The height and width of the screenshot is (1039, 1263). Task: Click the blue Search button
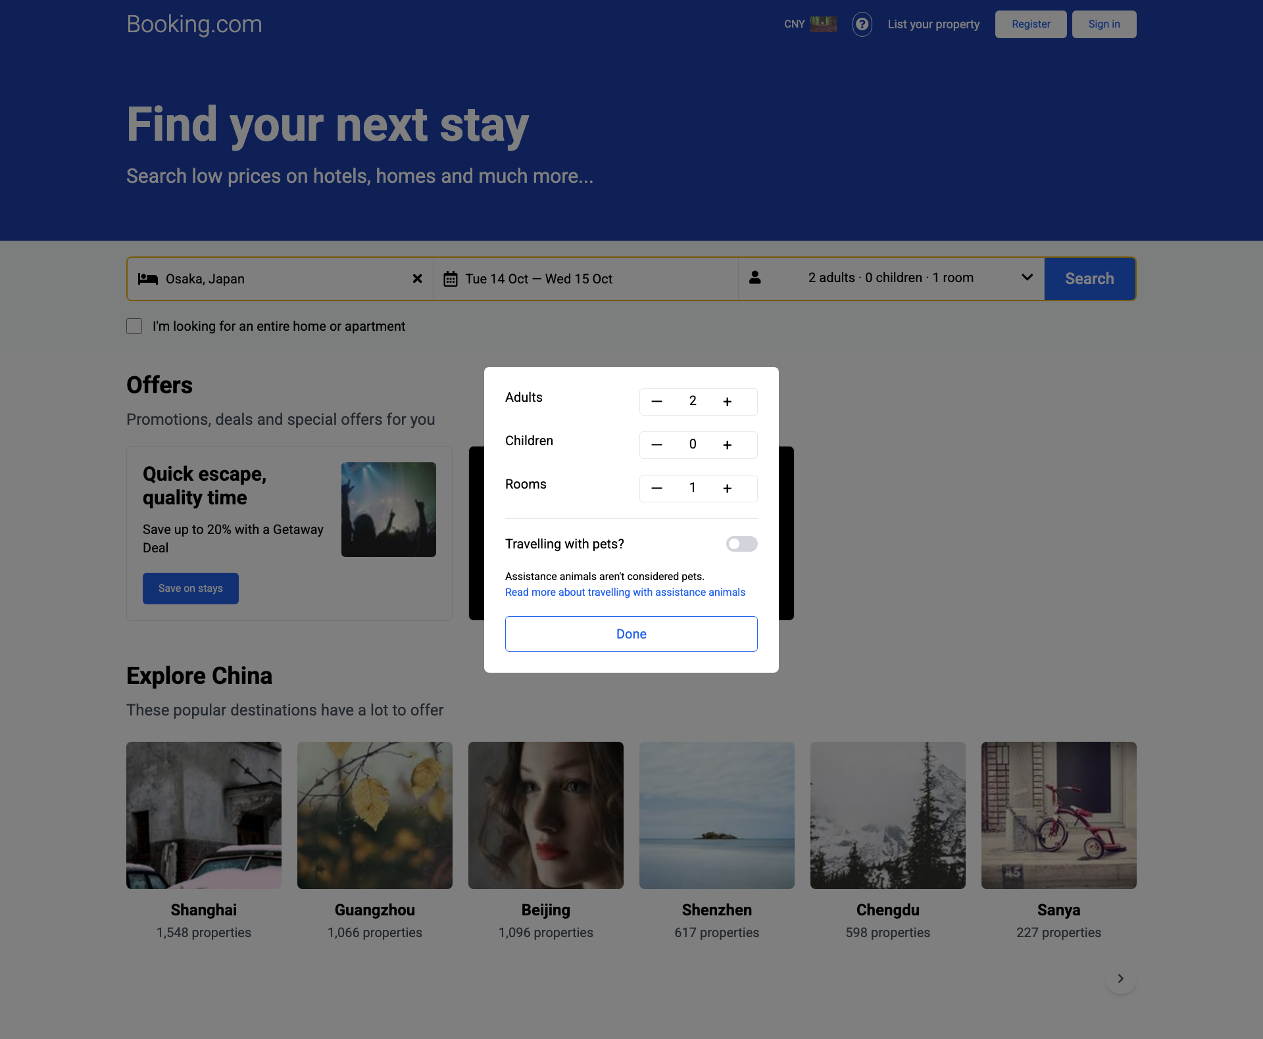click(x=1089, y=279)
